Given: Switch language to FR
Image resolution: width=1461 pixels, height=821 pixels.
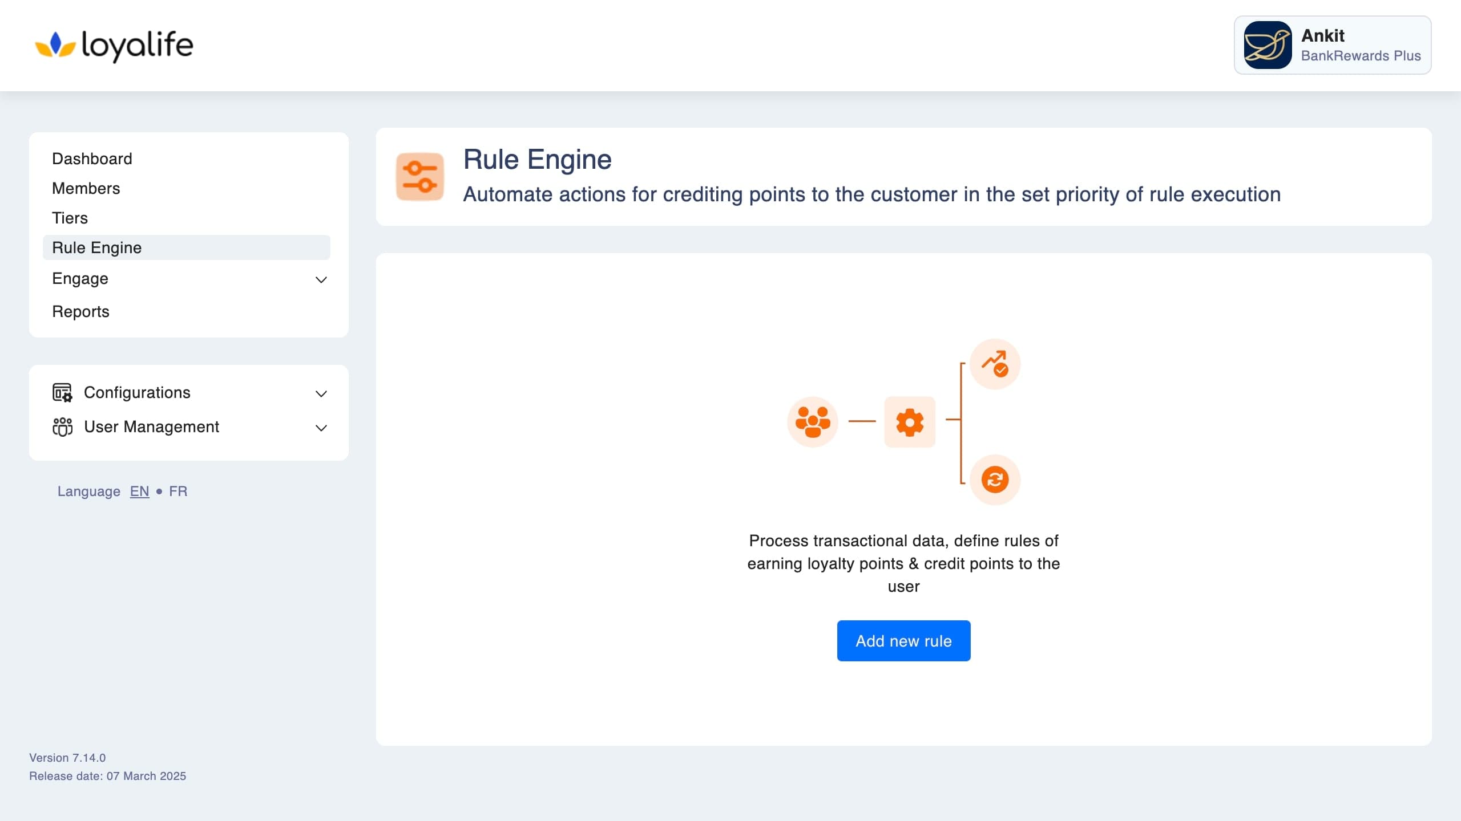Looking at the screenshot, I should tap(178, 491).
